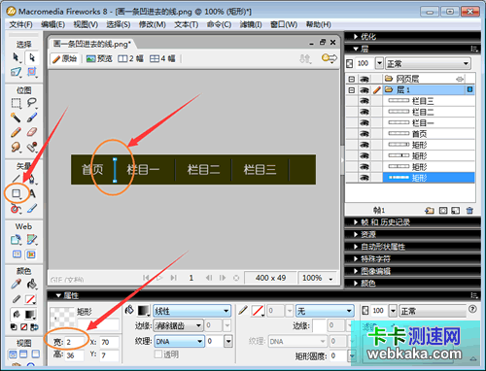Select the Eraser tool
This screenshot has height=371, width=486.
(32, 132)
